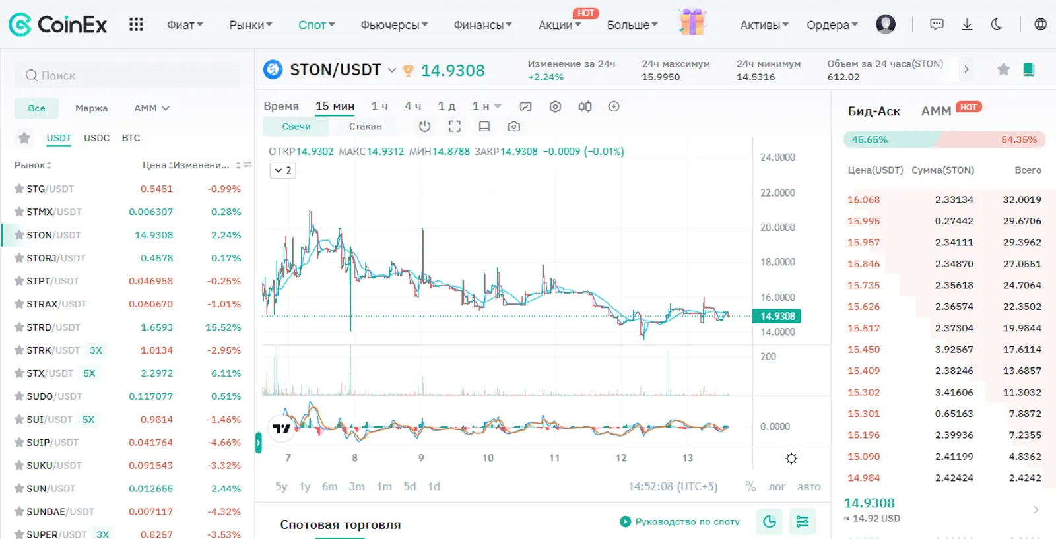Image resolution: width=1056 pixels, height=539 pixels.
Task: Toggle dark mode moon icon
Action: coord(997,24)
